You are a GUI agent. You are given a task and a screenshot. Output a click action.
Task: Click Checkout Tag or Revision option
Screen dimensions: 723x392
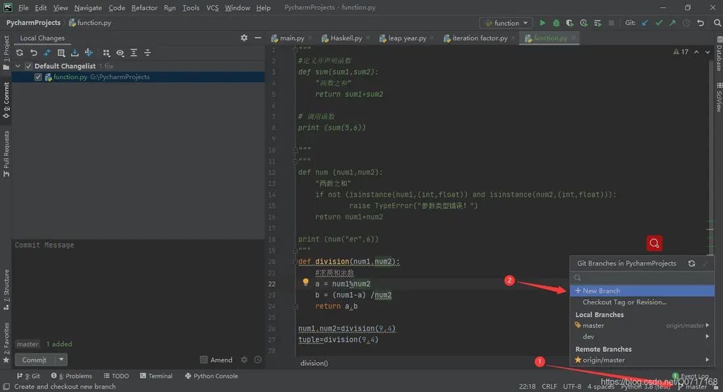tap(624, 302)
